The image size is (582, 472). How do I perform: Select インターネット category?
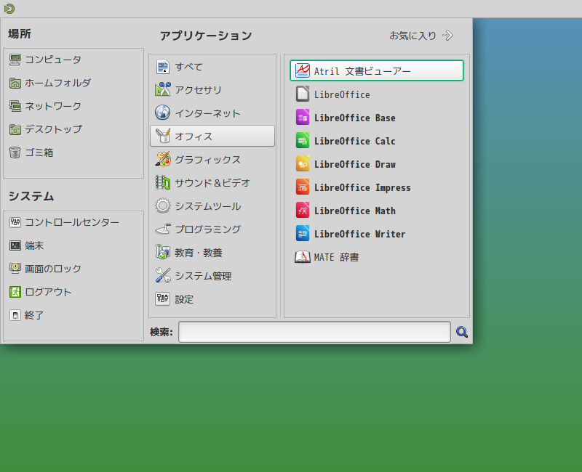(212, 113)
